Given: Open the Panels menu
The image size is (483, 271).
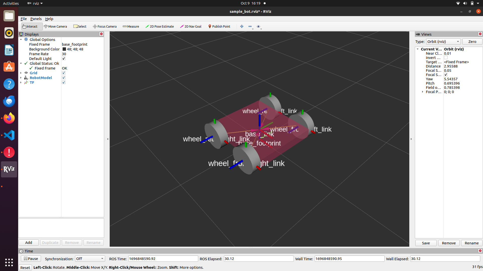Looking at the screenshot, I should click(36, 19).
